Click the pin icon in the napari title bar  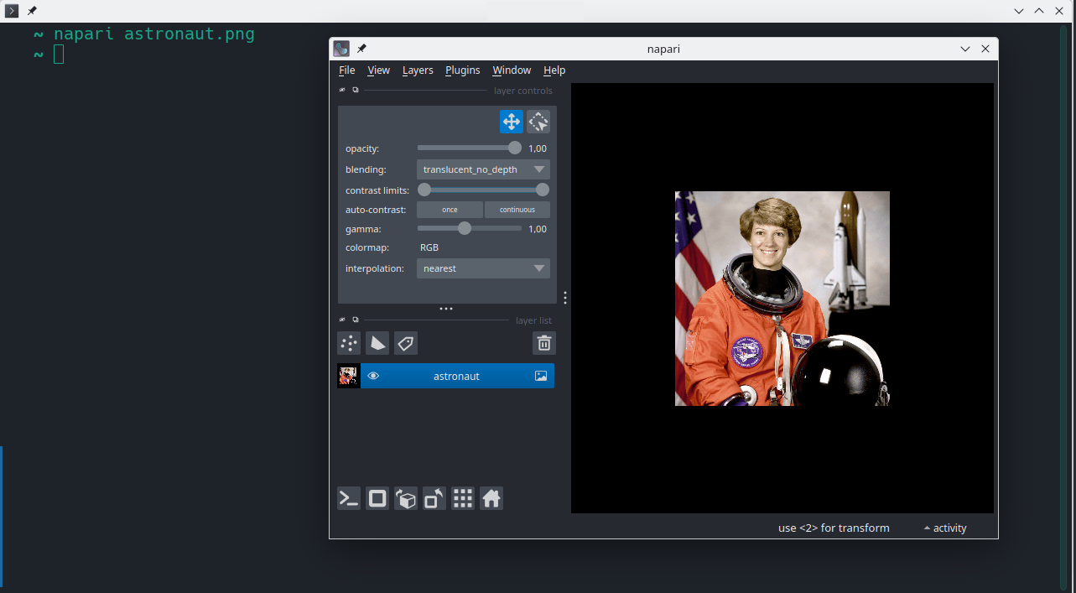click(x=361, y=49)
